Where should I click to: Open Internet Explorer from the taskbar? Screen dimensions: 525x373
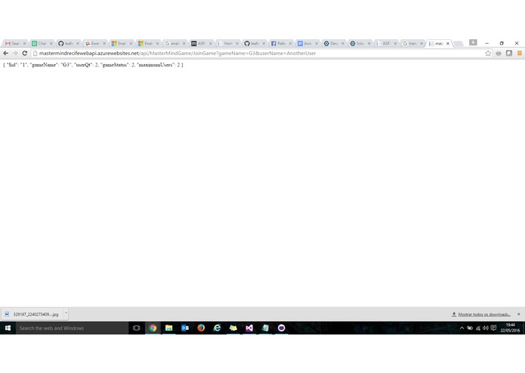coord(217,328)
